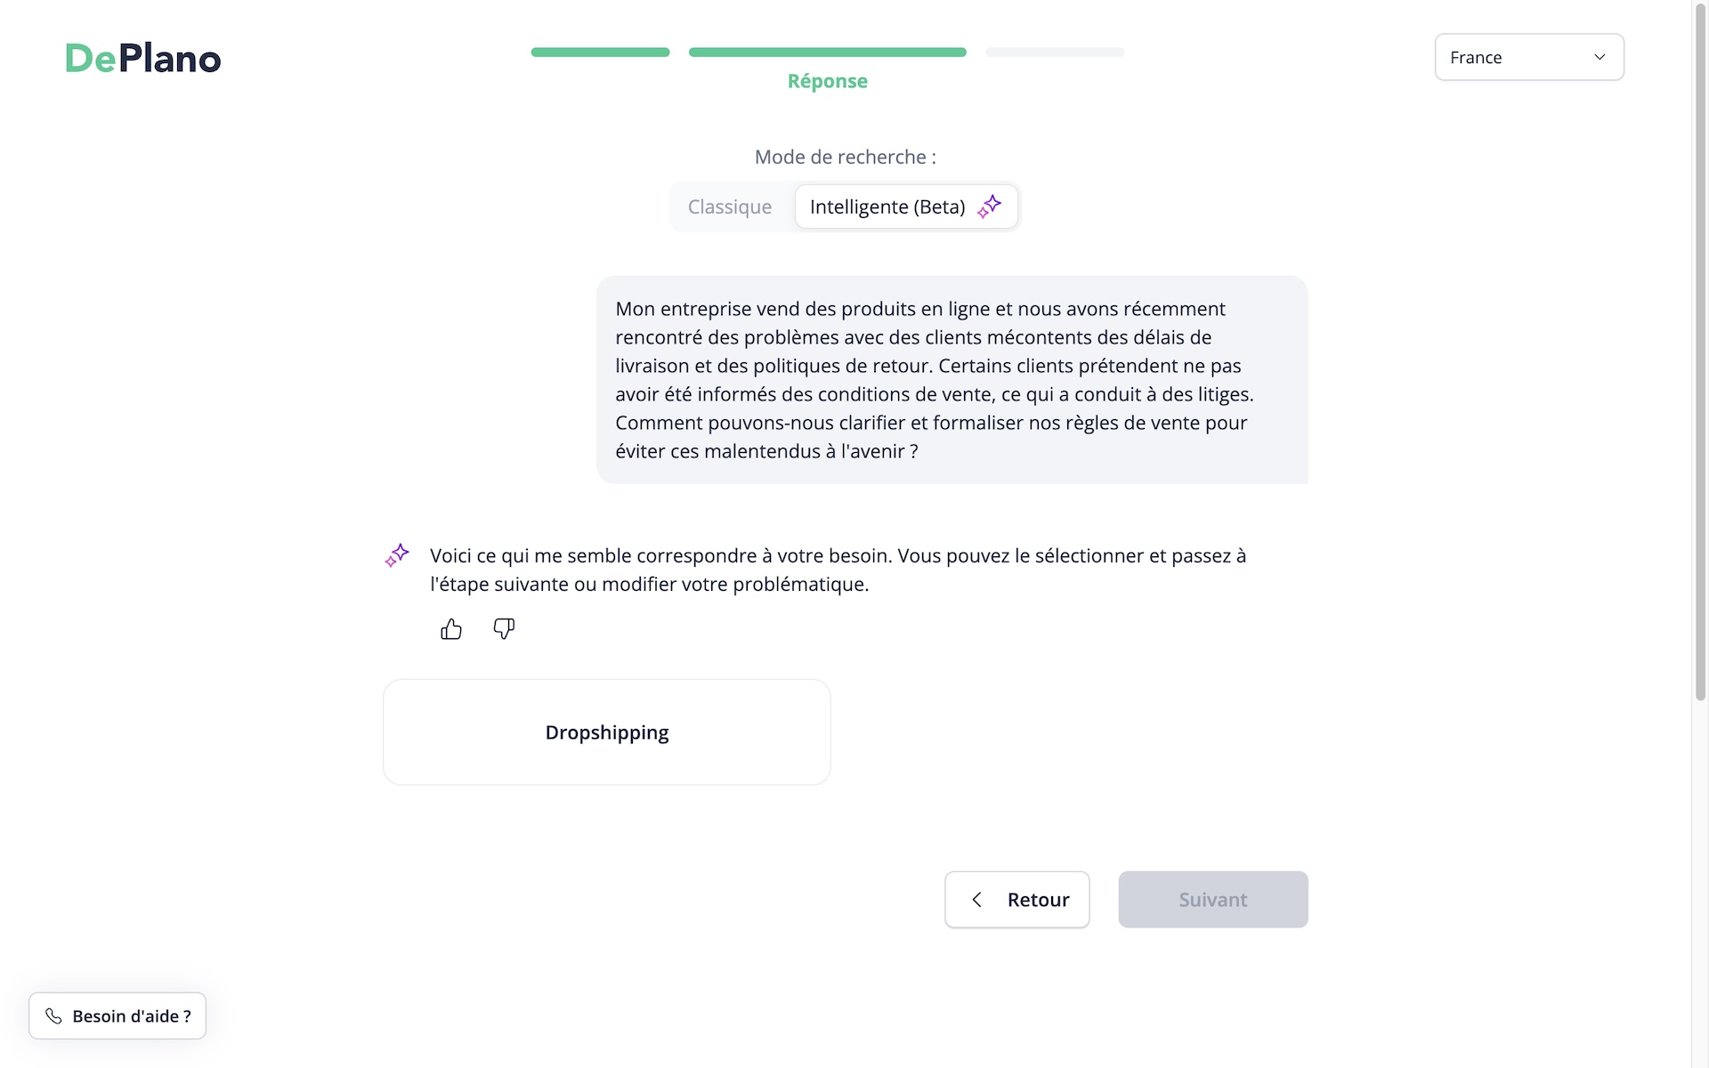Click the first progress step bar
The height and width of the screenshot is (1068, 1709).
601,53
